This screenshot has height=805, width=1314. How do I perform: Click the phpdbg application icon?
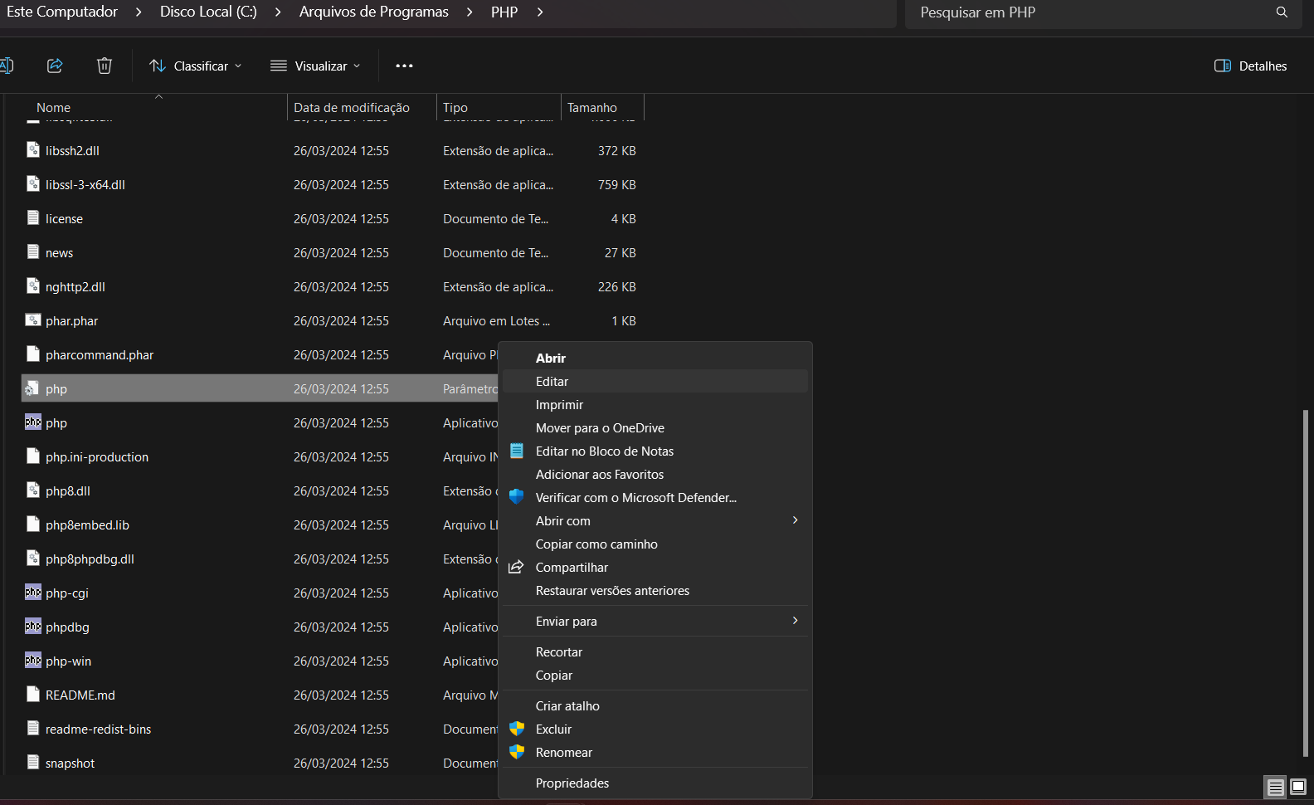(33, 627)
